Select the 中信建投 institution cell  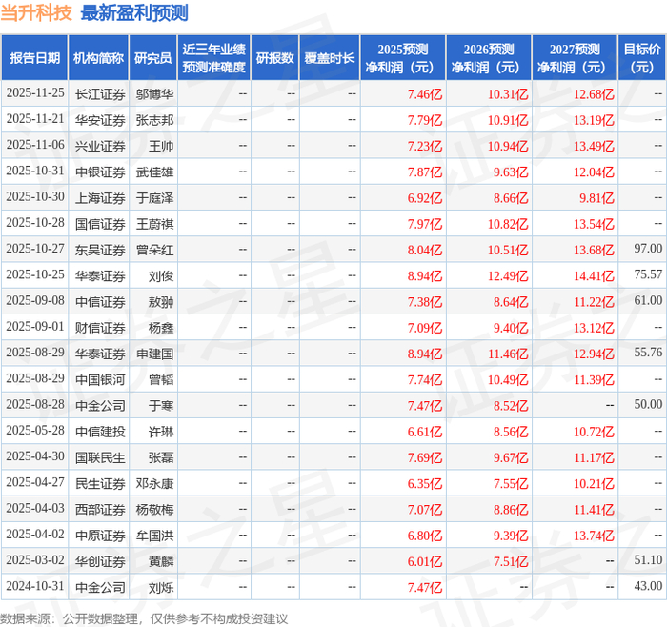tap(100, 432)
